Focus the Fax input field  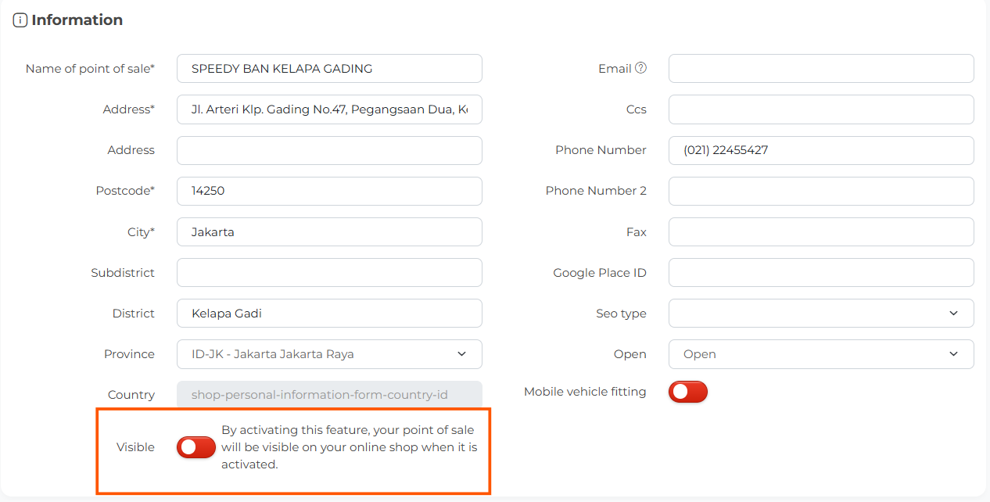tap(821, 232)
